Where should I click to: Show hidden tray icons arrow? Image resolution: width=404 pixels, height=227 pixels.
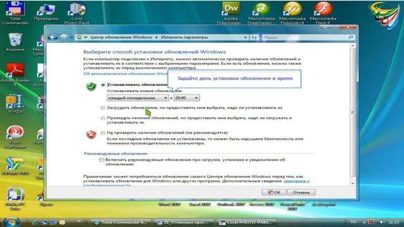364,223
